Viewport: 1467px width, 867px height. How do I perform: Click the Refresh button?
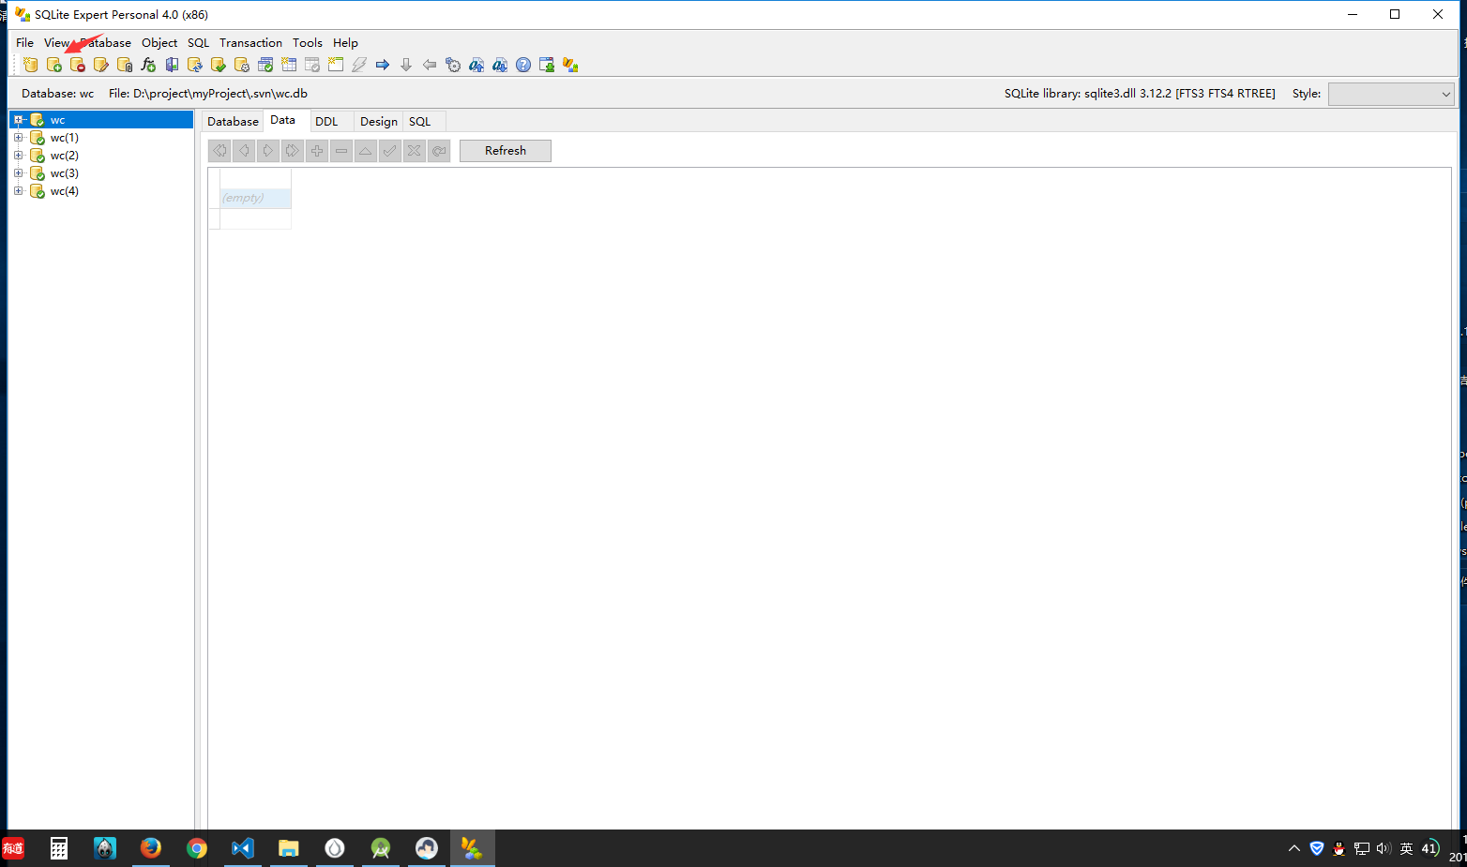506,151
